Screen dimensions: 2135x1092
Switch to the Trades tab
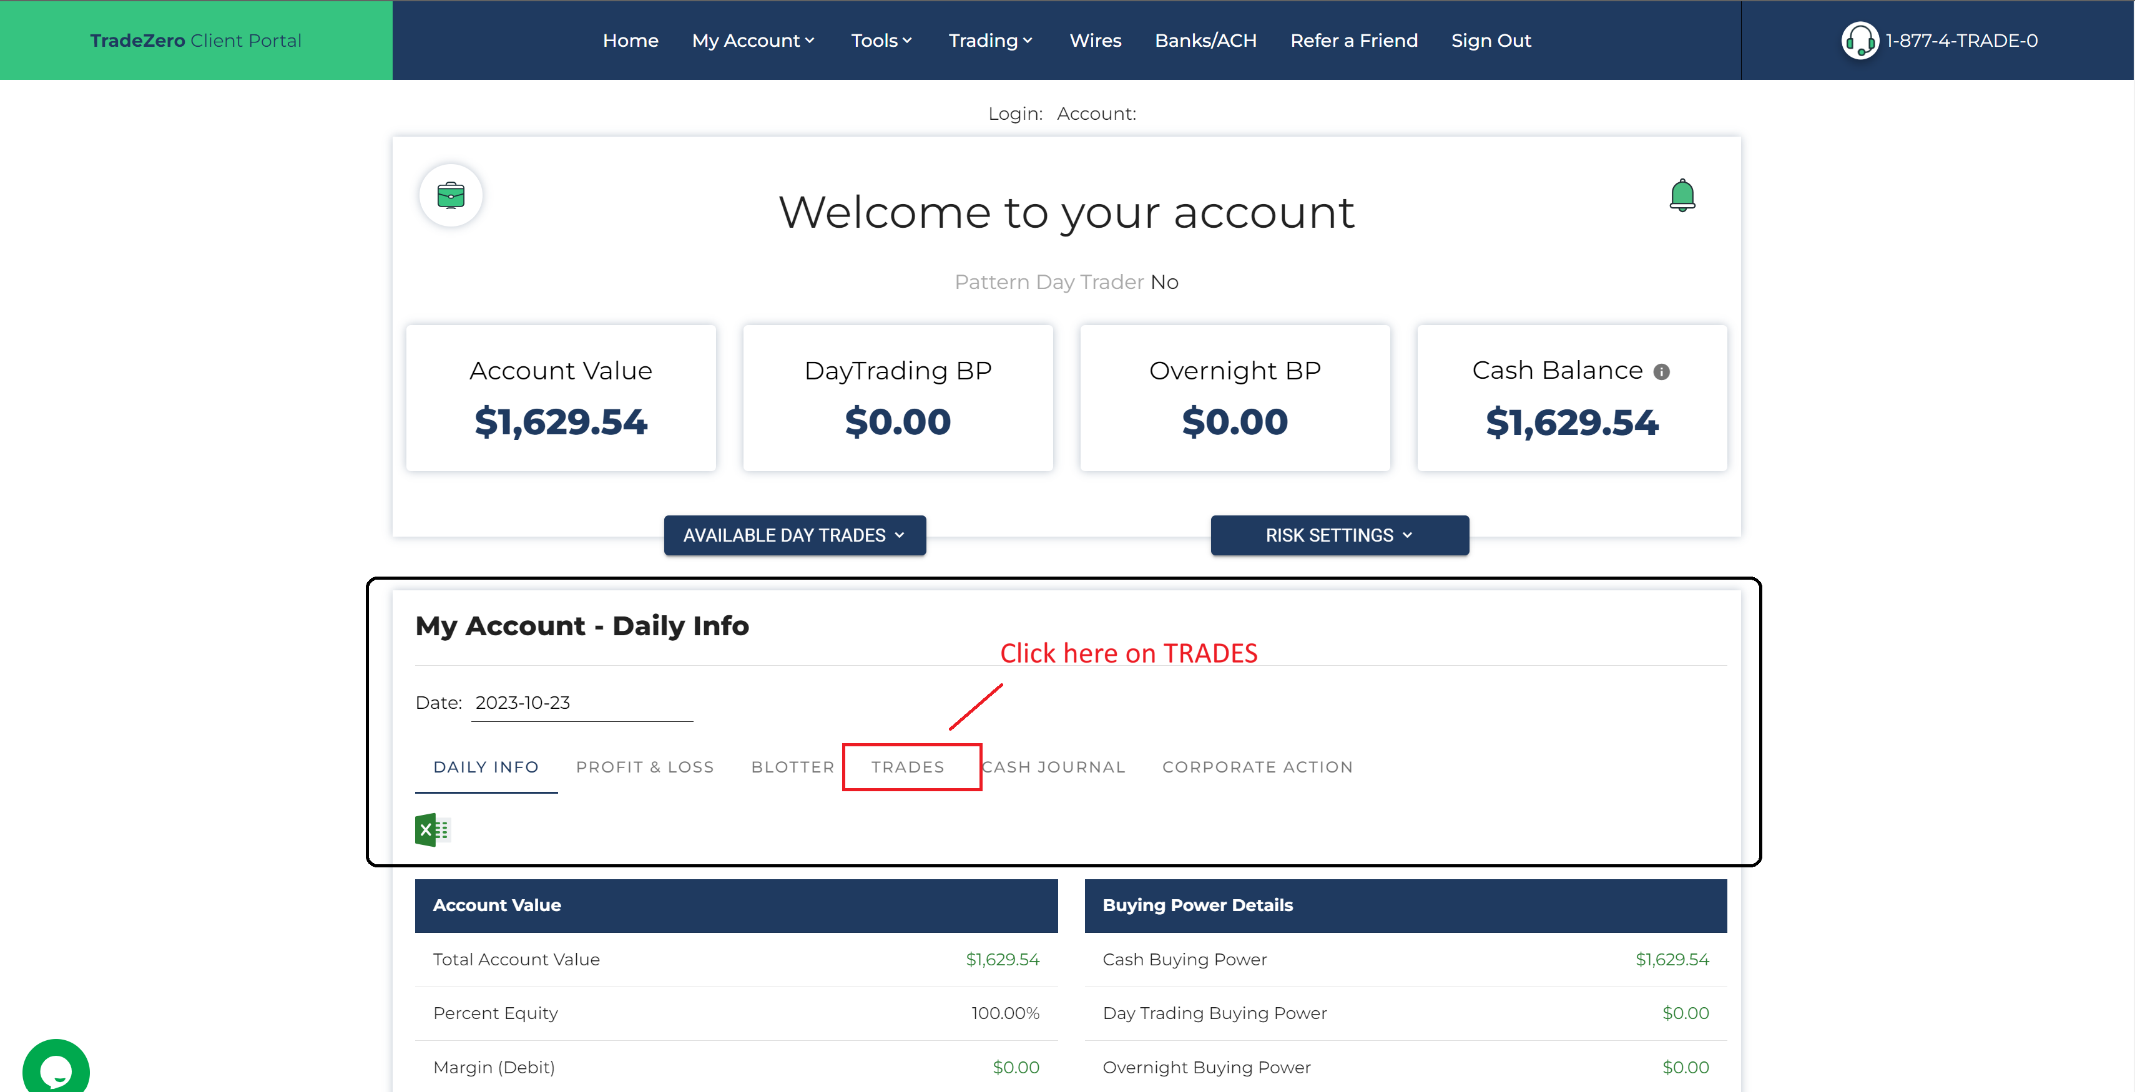(908, 768)
